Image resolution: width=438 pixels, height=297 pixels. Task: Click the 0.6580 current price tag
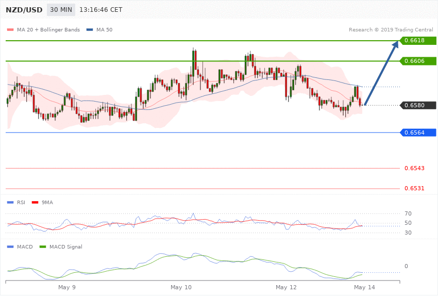tap(418, 105)
